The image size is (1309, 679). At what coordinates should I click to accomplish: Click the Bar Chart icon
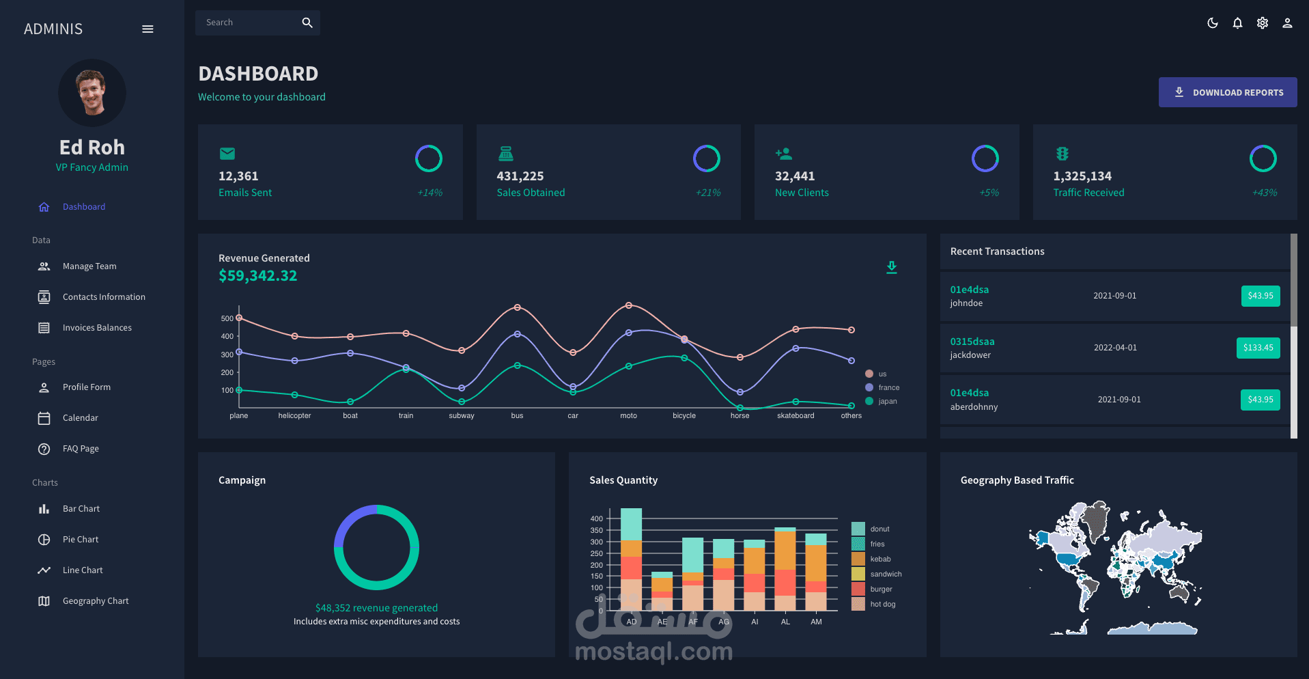point(44,509)
